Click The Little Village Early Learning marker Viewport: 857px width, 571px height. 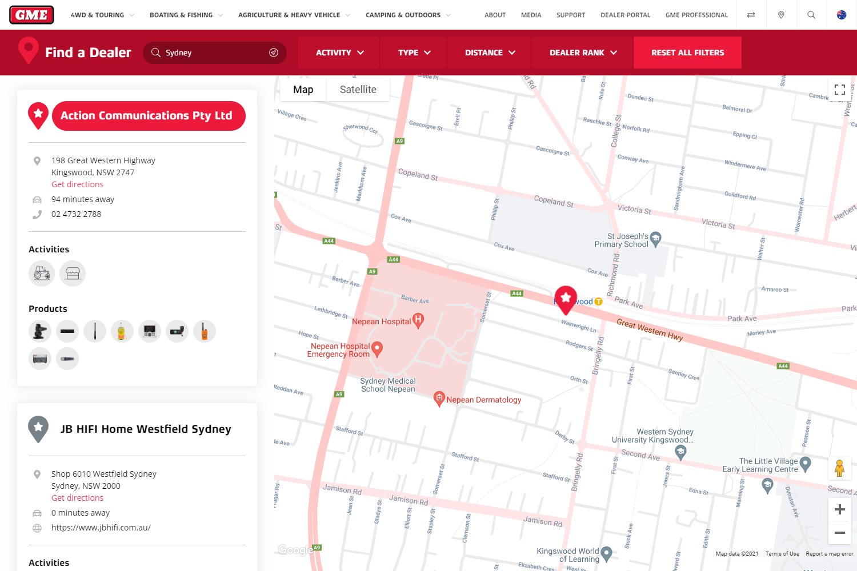806,464
